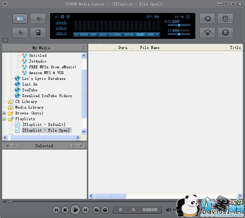Stop playback
The height and width of the screenshot is (218, 245).
point(65,210)
